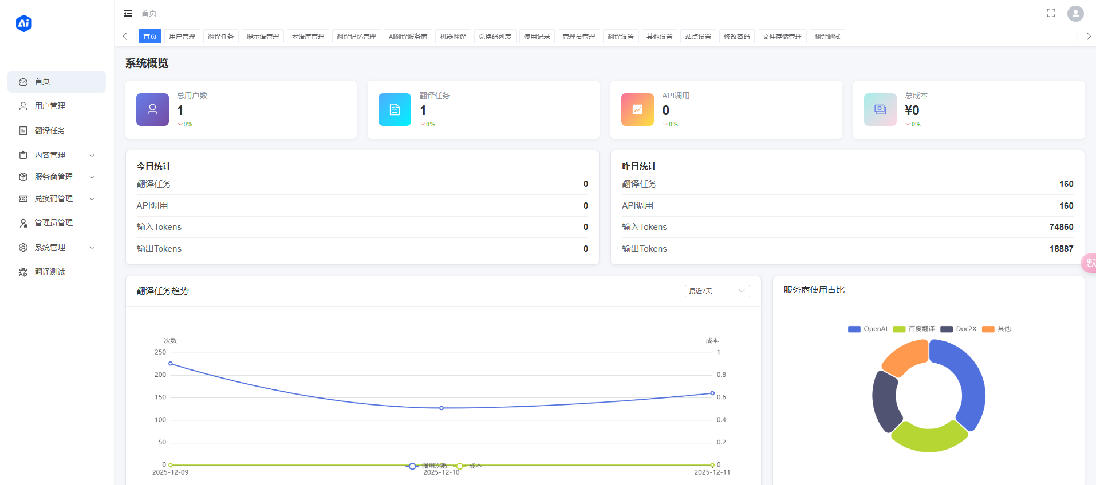Go to 用户管理 in sidebar

click(50, 106)
